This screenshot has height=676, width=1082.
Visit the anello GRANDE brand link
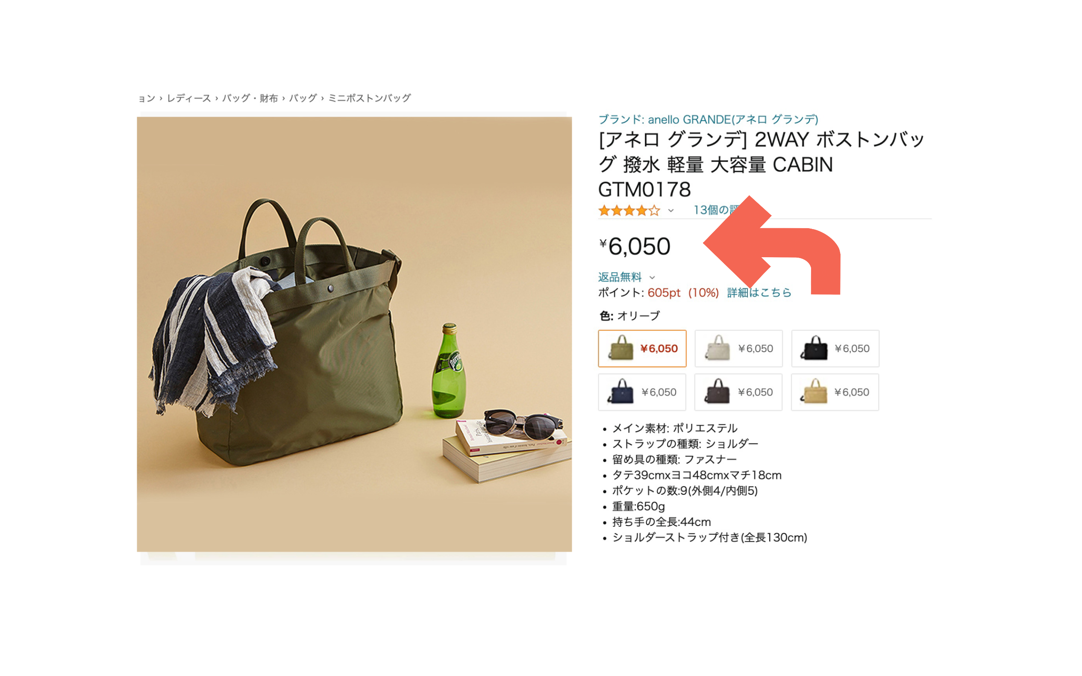pos(708,119)
